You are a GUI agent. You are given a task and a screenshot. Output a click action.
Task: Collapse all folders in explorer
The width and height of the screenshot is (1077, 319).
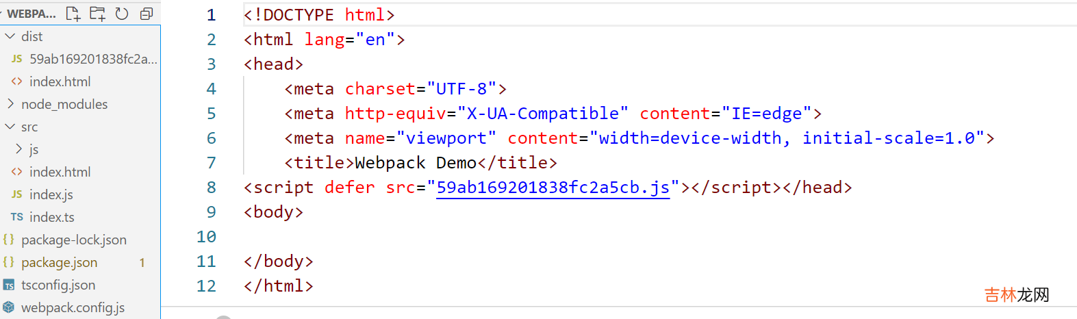[x=146, y=14]
